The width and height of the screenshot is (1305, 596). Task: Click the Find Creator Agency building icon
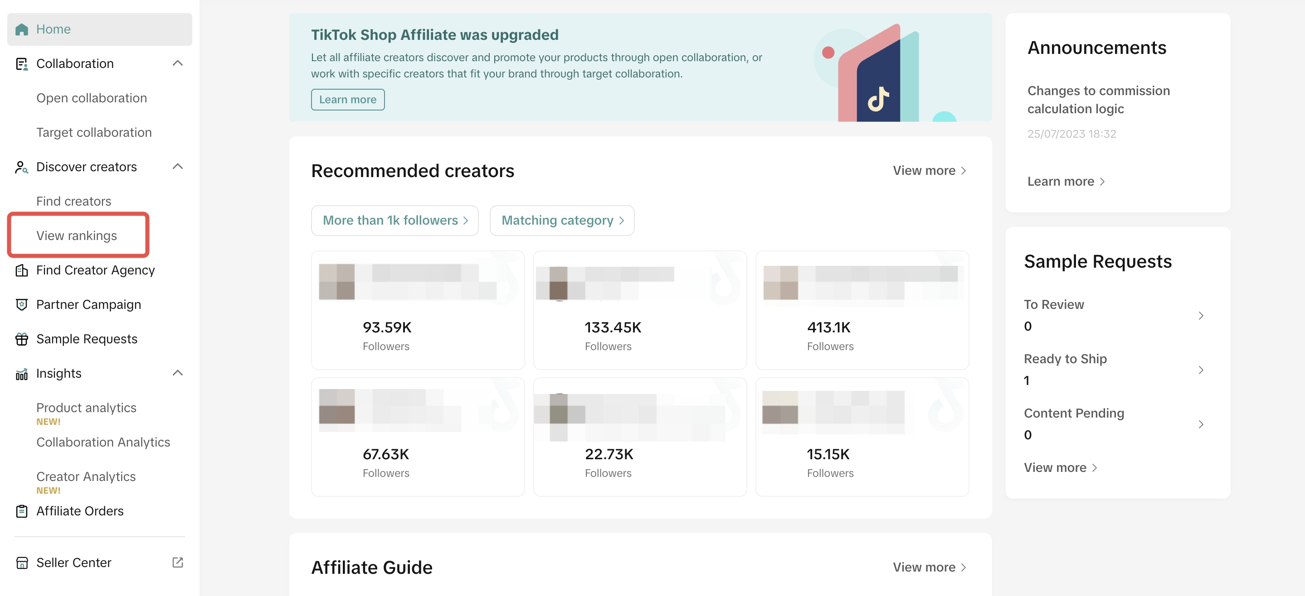click(x=21, y=270)
